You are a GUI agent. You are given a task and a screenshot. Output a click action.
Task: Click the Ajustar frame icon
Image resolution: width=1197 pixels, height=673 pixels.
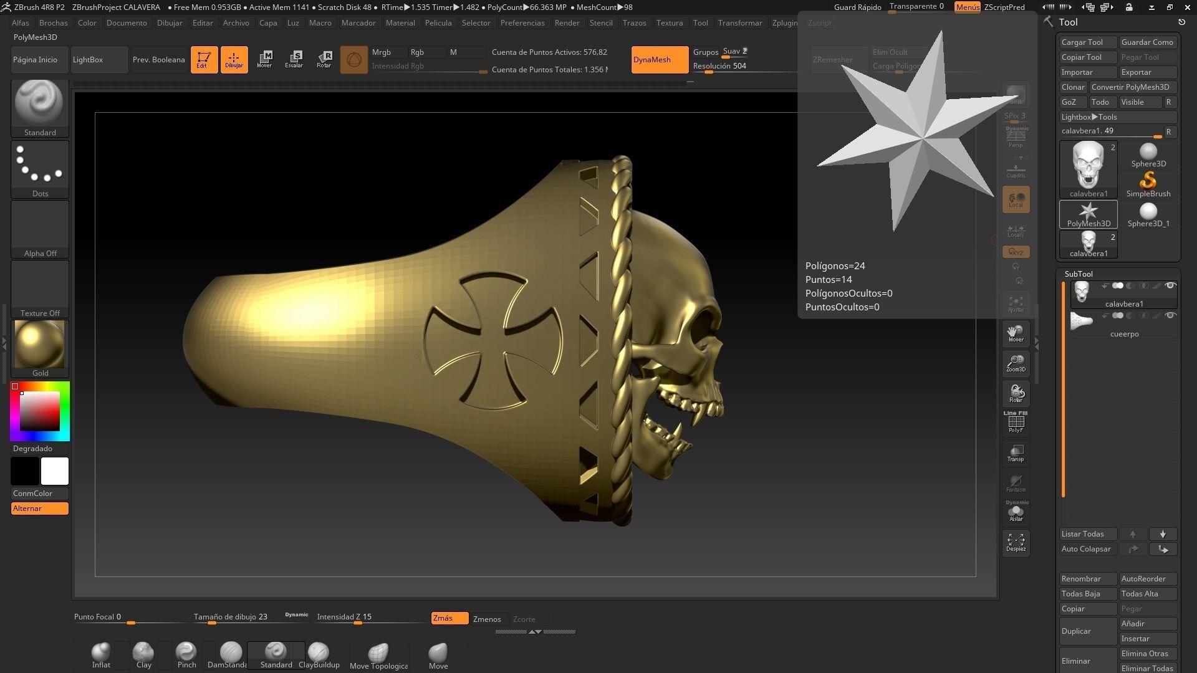(1016, 303)
